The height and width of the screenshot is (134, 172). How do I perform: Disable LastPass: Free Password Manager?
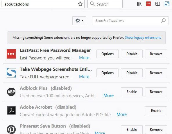tap(132, 54)
